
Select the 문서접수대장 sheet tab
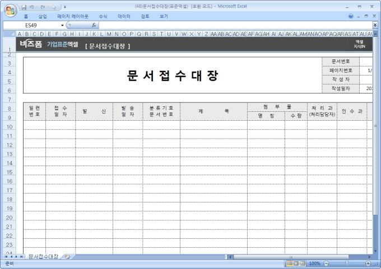pyautogui.click(x=43, y=257)
